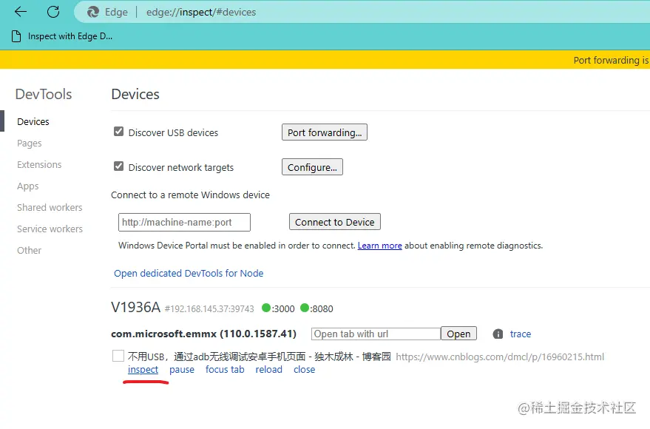Viewport: 650px width, 429px height.
Task: Open the Extensions section in the sidebar
Action: pyautogui.click(x=39, y=164)
